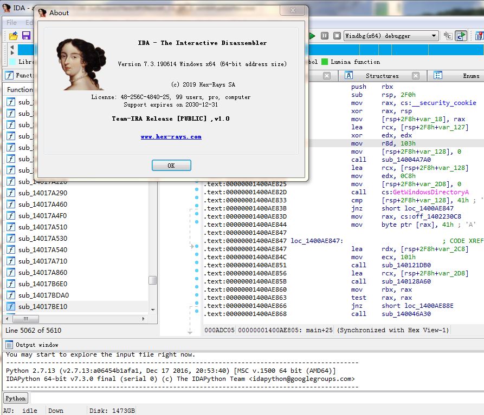Click loc_1400AE847 label in disassembly

[x=317, y=241]
